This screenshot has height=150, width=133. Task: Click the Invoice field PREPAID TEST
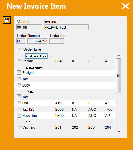pos(66,27)
